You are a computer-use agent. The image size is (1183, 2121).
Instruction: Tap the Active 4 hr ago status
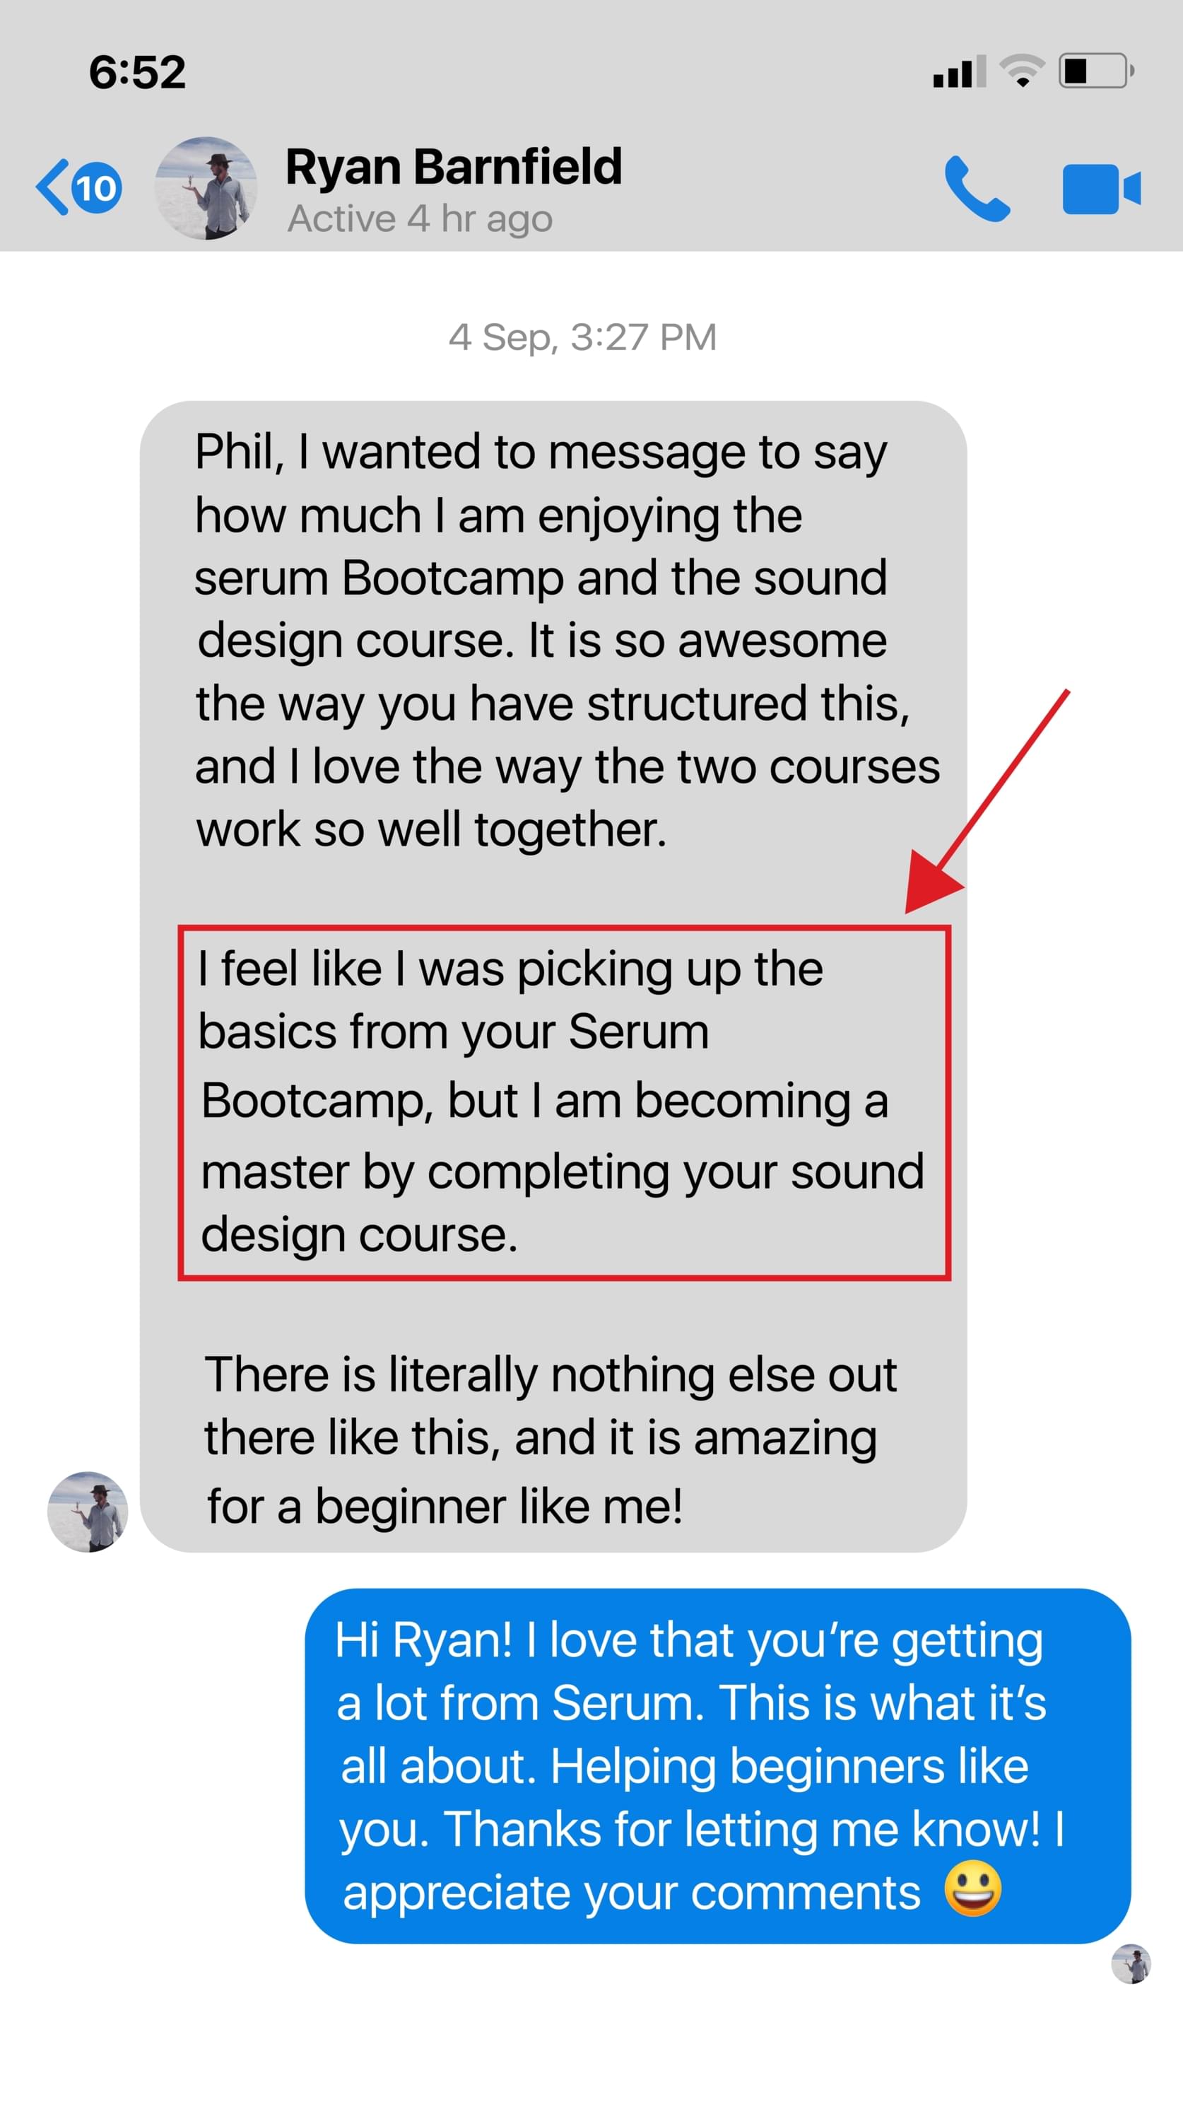[x=420, y=219]
